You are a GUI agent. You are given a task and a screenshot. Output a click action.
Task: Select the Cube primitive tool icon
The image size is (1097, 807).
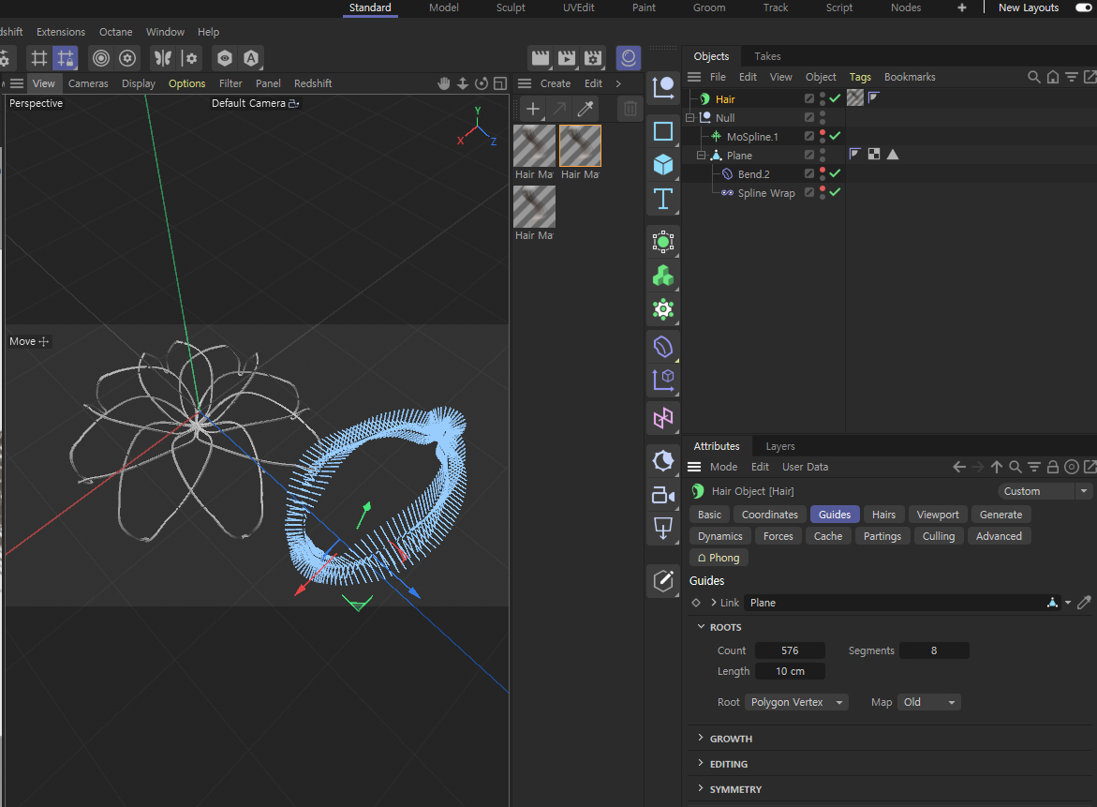(x=663, y=164)
